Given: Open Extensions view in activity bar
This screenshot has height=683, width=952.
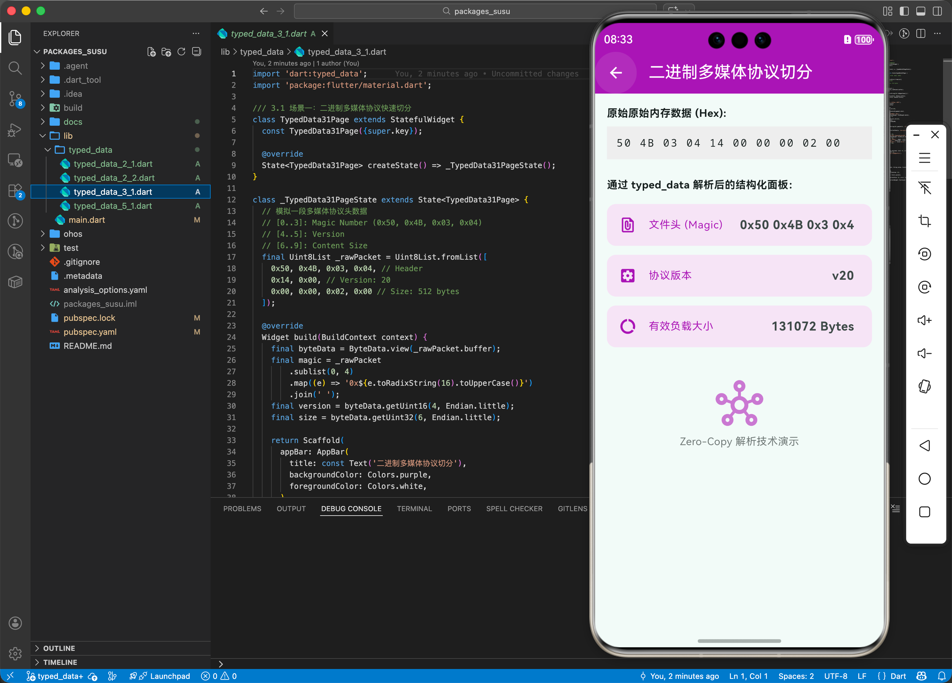Looking at the screenshot, I should tap(15, 191).
